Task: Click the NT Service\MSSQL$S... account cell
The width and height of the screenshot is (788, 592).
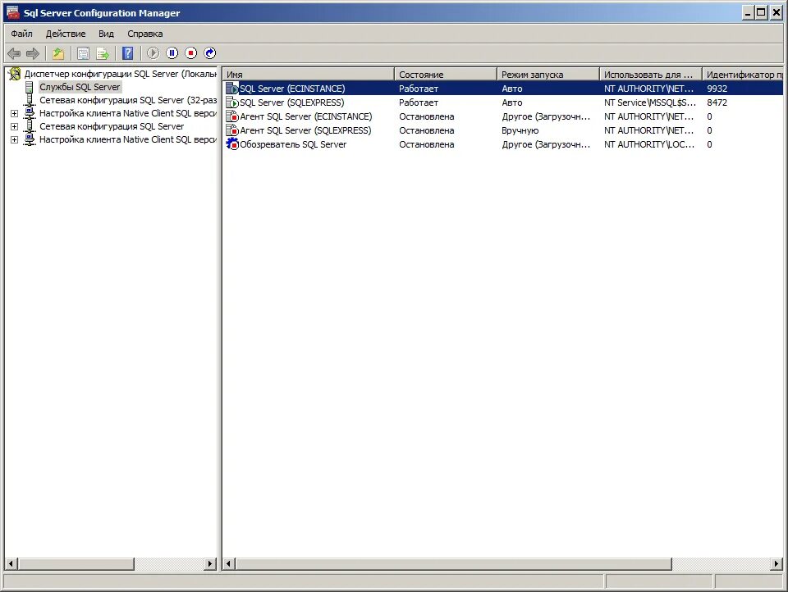Action: pyautogui.click(x=650, y=102)
